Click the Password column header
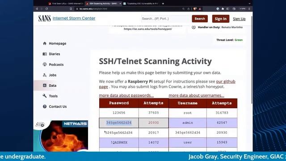Screen dimensions: 286x161 click(x=119, y=103)
